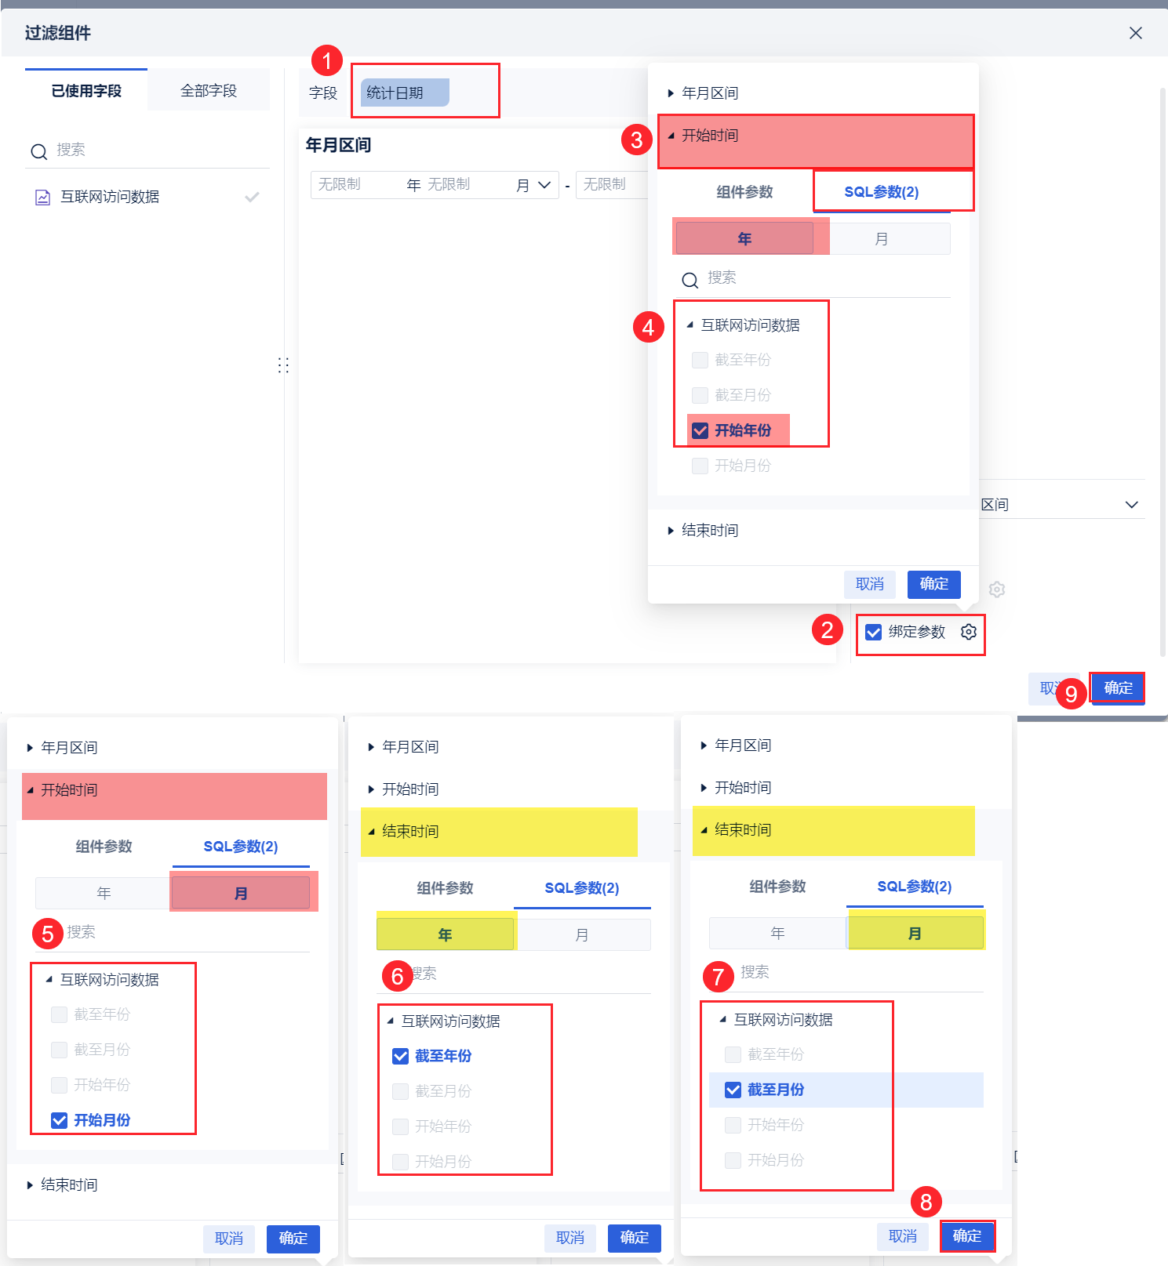Click the search magnifier icon in left panel
The width and height of the screenshot is (1168, 1266).
click(x=39, y=151)
